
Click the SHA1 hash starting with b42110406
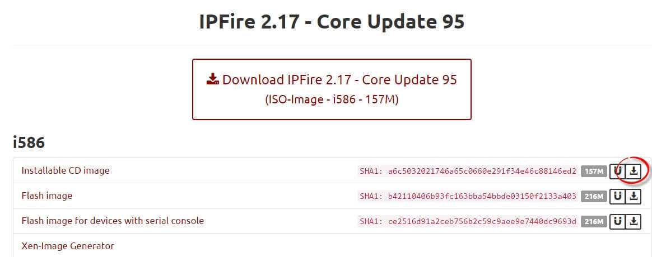(468, 197)
